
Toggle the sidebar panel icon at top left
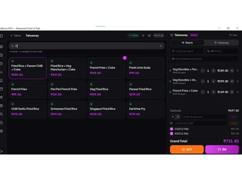coord(1,36)
